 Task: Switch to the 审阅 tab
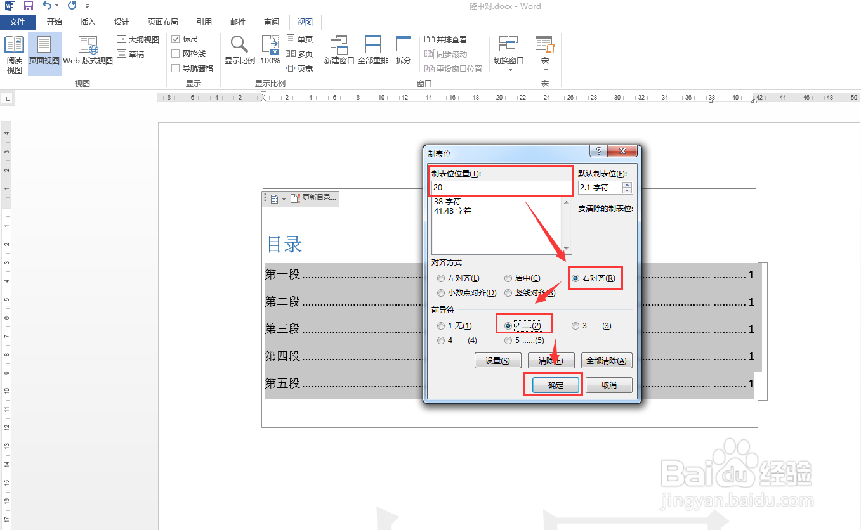[x=272, y=22]
